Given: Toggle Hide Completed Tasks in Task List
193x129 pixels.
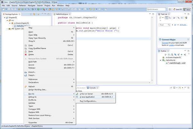Looking at the screenshot, I should 179,18.
